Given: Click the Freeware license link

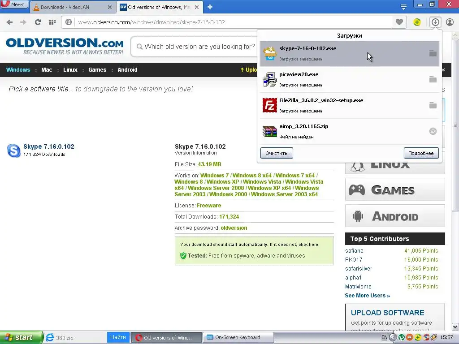Looking at the screenshot, I should 209,205.
